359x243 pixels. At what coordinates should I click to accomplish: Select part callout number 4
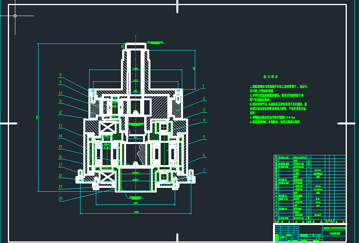(204, 120)
